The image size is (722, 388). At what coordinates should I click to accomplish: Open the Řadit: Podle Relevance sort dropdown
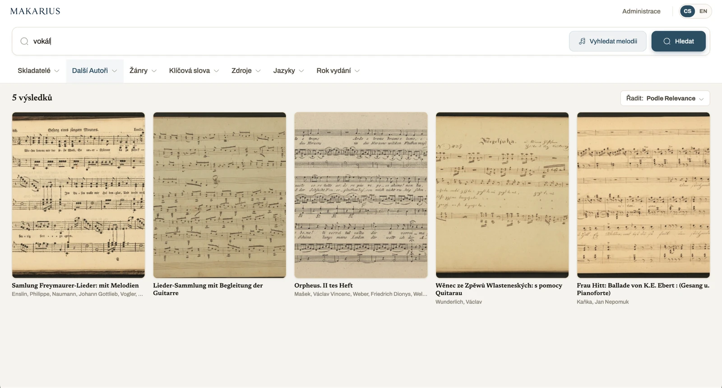pyautogui.click(x=665, y=98)
